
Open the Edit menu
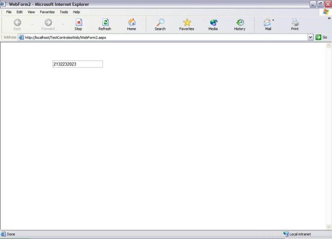tap(20, 12)
